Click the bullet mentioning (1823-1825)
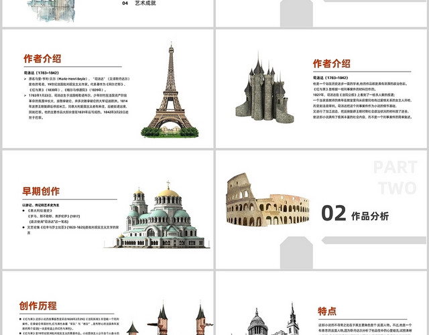Image resolution: width=429 pixels, height=335 pixels. click(x=70, y=230)
